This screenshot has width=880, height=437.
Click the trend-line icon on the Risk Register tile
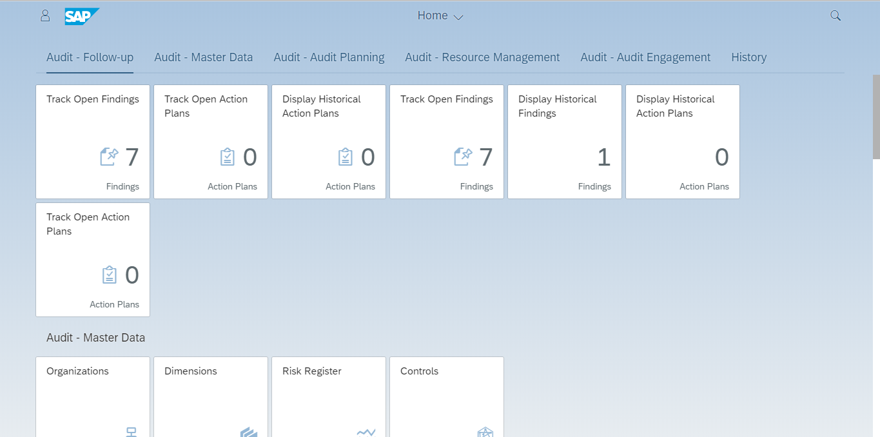pos(366,432)
